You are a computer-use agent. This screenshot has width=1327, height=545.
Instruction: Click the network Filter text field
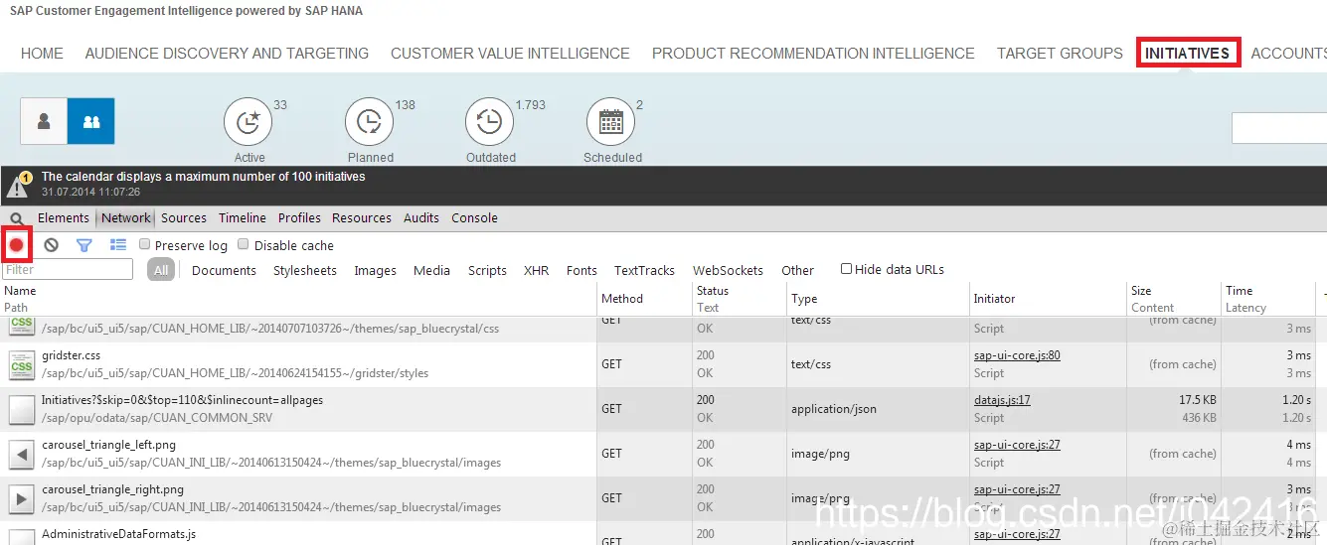(x=68, y=269)
